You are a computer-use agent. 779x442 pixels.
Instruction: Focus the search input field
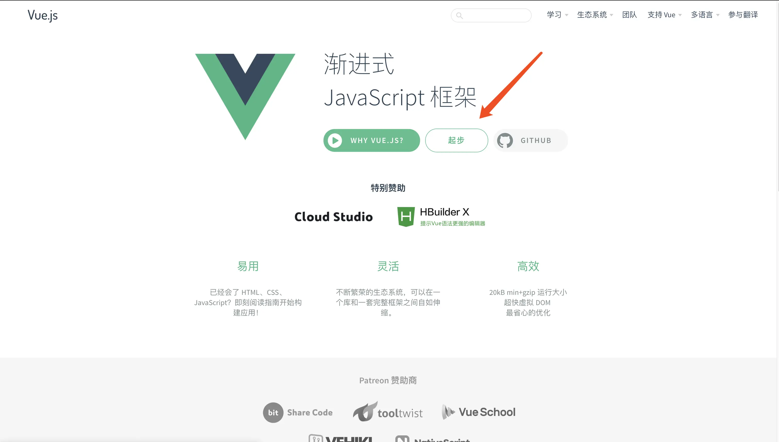[x=496, y=15]
